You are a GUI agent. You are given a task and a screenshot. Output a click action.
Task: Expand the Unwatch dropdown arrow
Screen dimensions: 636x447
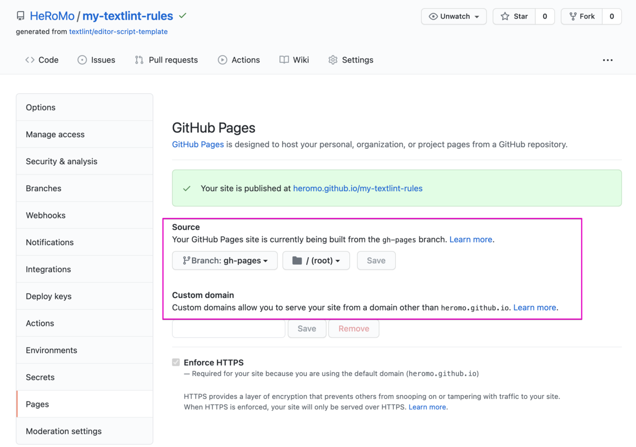click(475, 16)
